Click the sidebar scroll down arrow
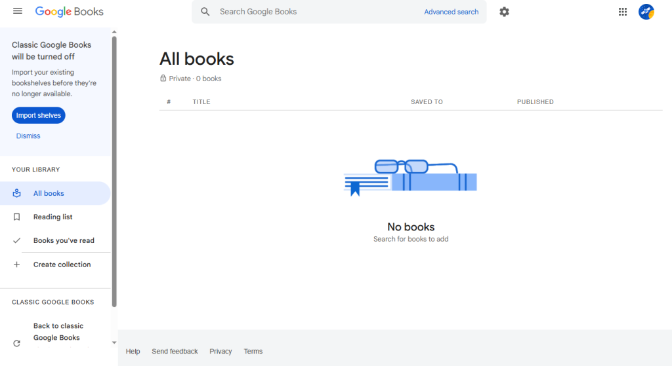The image size is (672, 366). [114, 342]
